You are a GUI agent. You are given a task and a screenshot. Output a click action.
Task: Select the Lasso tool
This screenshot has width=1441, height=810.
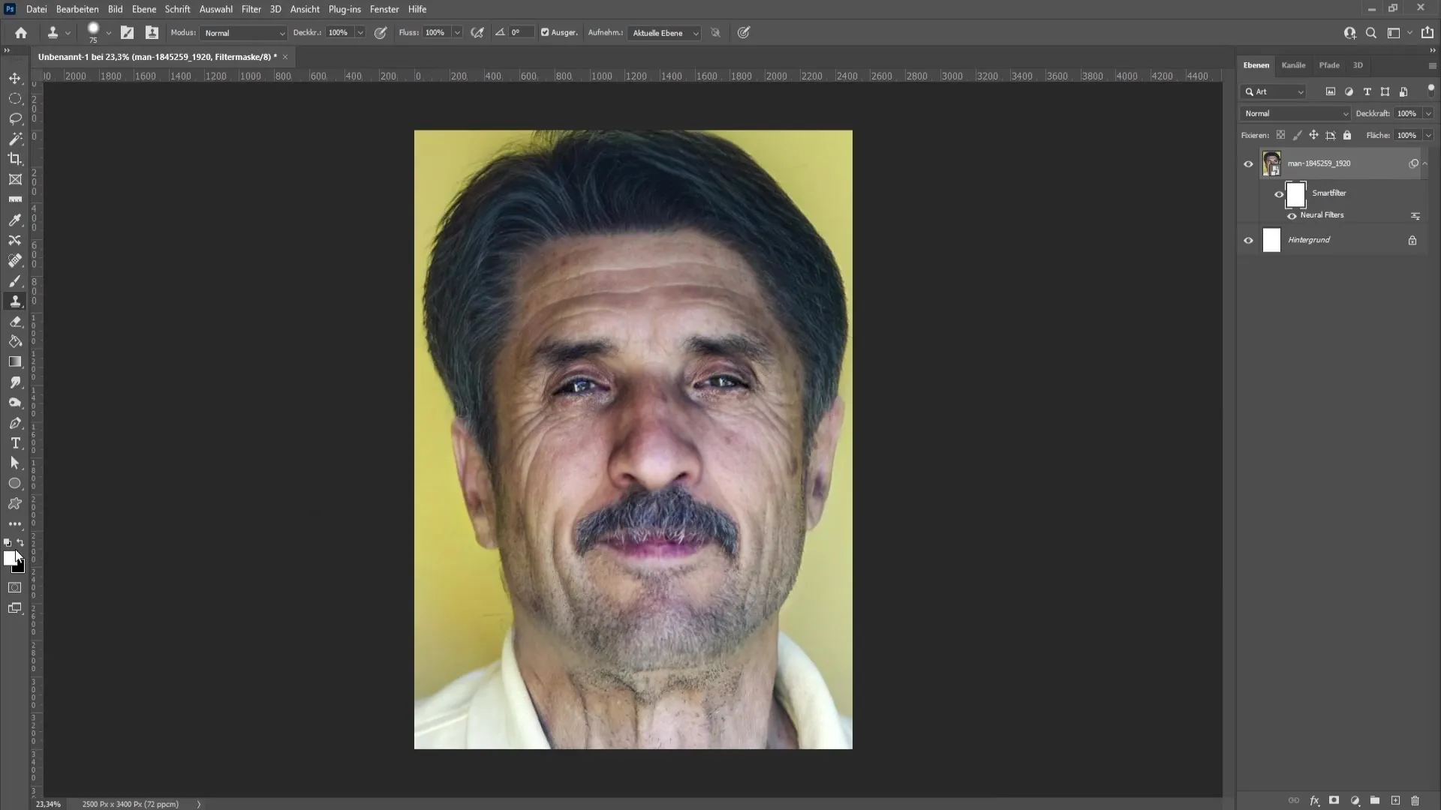(x=15, y=118)
